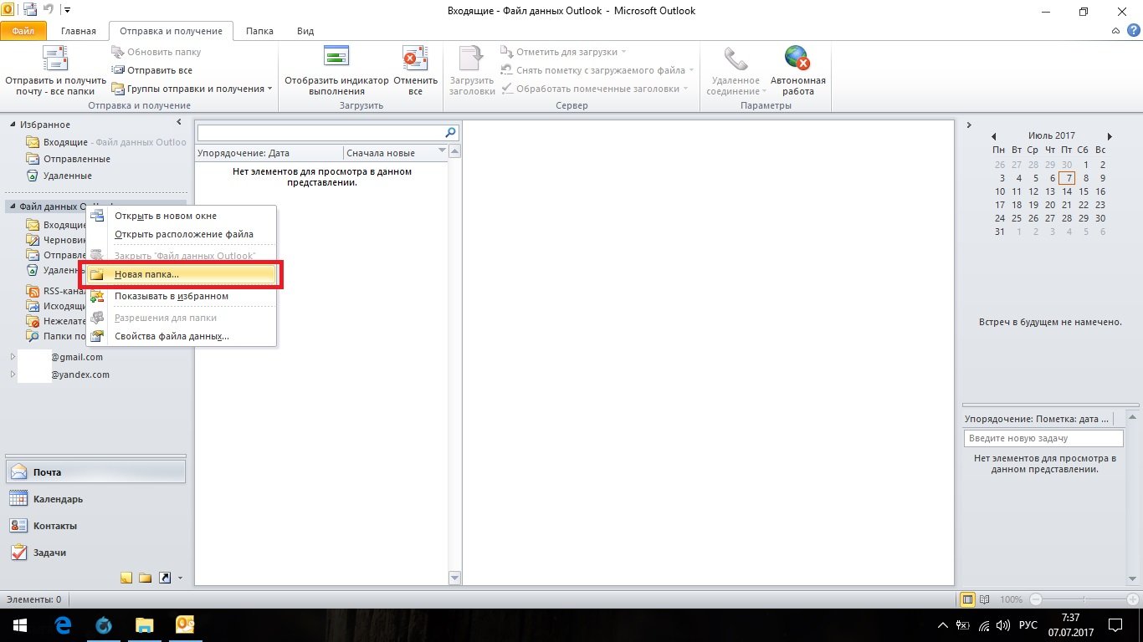Click the mail search field
The image size is (1143, 642).
click(x=320, y=133)
